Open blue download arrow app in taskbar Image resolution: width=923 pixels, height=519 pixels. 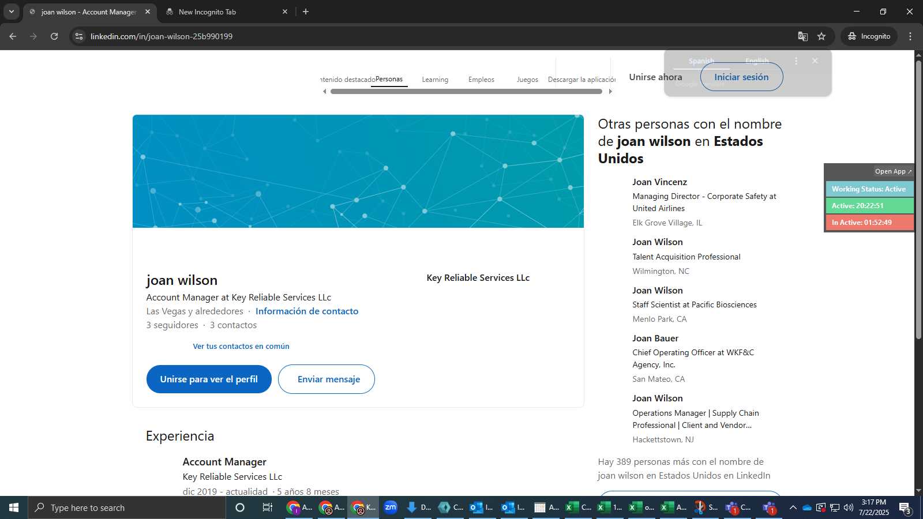click(419, 507)
